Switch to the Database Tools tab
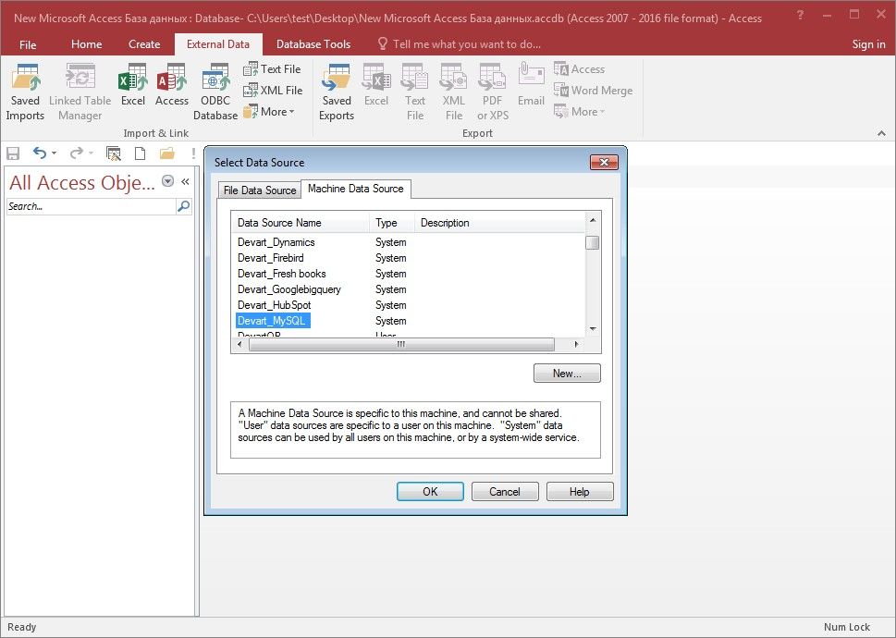The height and width of the screenshot is (638, 896). pyautogui.click(x=313, y=44)
